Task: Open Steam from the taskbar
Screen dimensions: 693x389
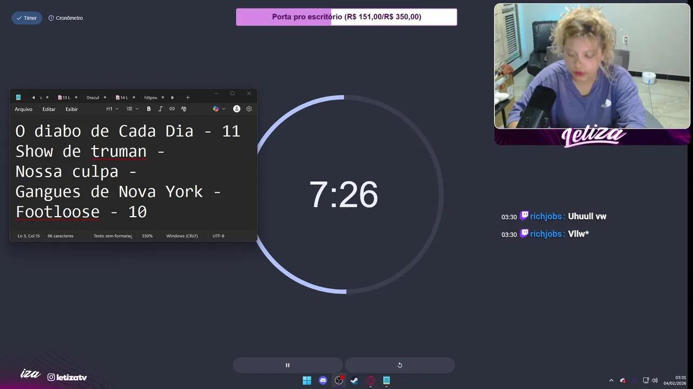Action: pyautogui.click(x=355, y=380)
